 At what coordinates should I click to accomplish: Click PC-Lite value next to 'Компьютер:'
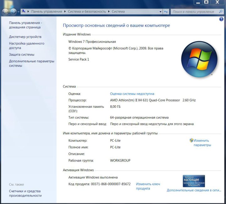[x=115, y=141]
